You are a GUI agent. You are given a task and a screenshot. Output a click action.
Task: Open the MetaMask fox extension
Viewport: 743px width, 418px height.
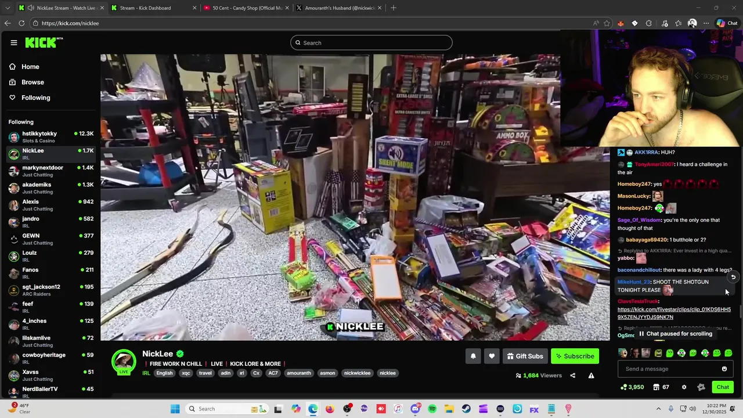pyautogui.click(x=621, y=23)
